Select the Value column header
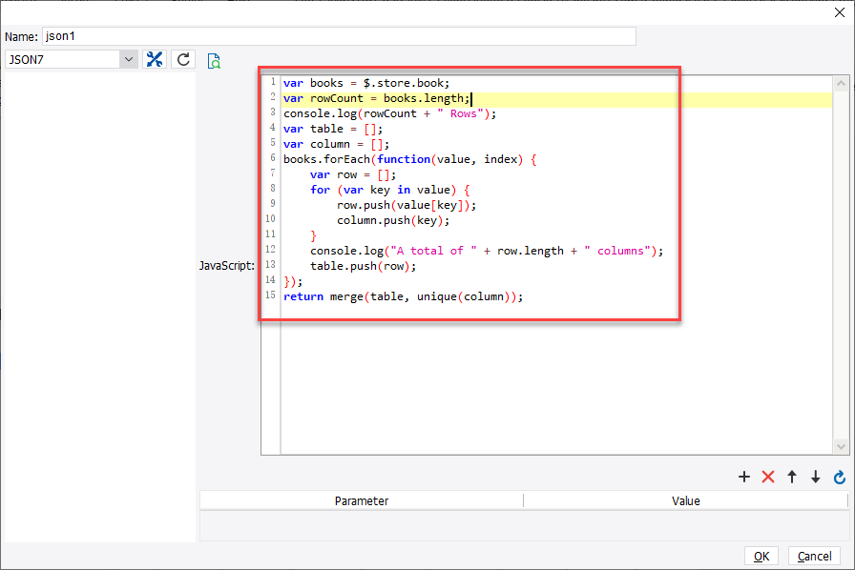The image size is (855, 570). pyautogui.click(x=685, y=500)
